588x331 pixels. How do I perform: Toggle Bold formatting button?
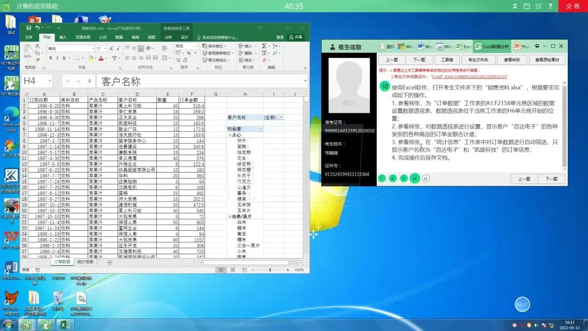(x=50, y=58)
